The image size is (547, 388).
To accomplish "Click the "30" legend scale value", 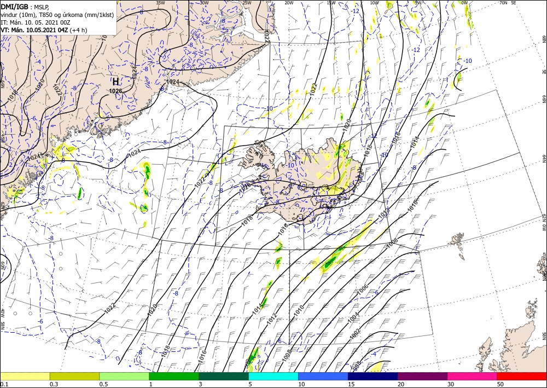I will (x=451, y=384).
